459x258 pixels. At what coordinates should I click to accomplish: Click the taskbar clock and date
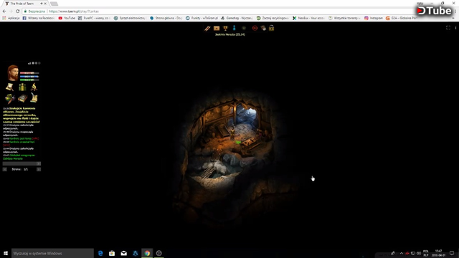pyautogui.click(x=438, y=253)
